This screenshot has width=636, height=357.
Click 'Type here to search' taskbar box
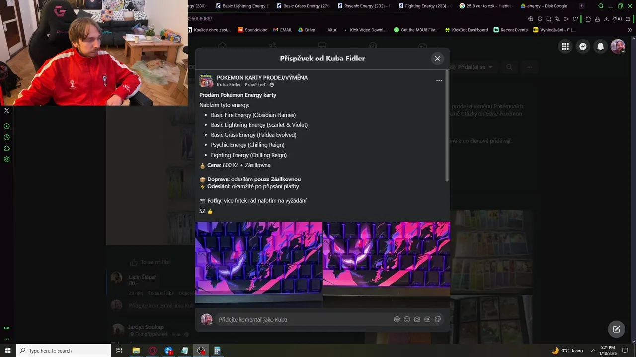tap(64, 351)
